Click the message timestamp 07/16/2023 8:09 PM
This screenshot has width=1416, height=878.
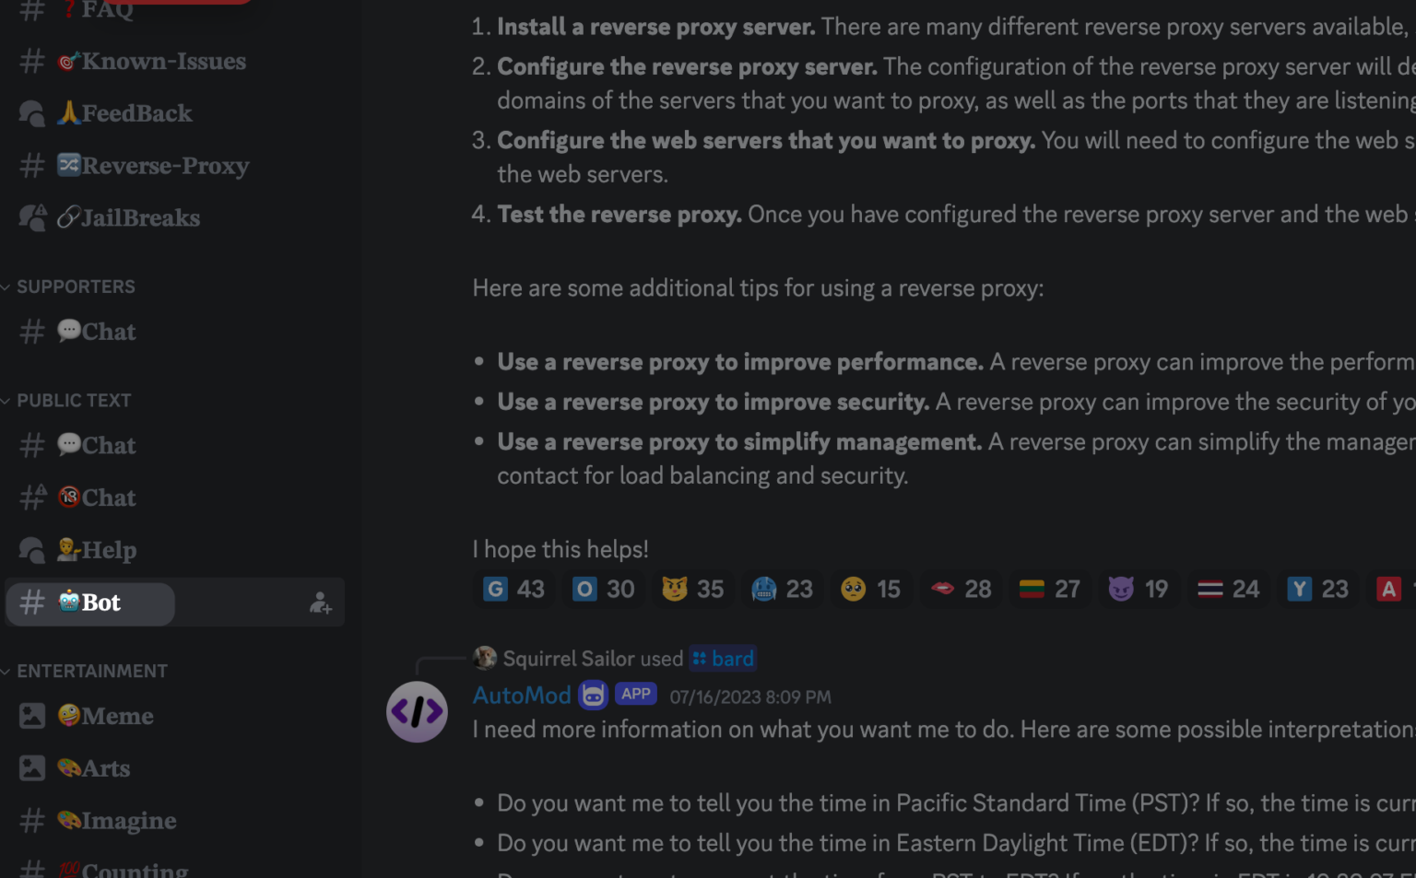click(x=749, y=697)
